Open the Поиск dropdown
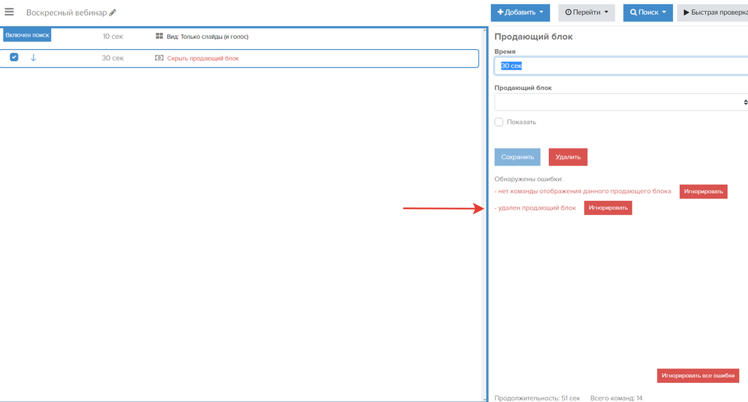This screenshot has width=748, height=402. 647,12
